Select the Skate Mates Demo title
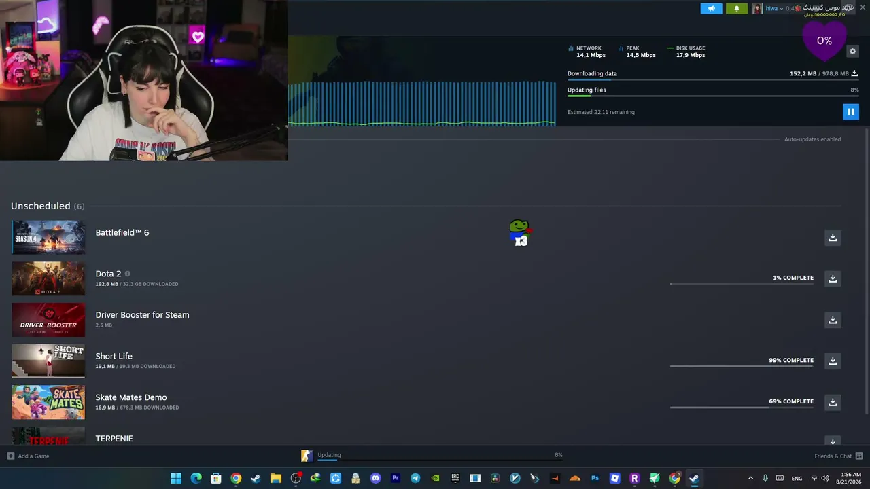This screenshot has height=489, width=870. point(131,397)
